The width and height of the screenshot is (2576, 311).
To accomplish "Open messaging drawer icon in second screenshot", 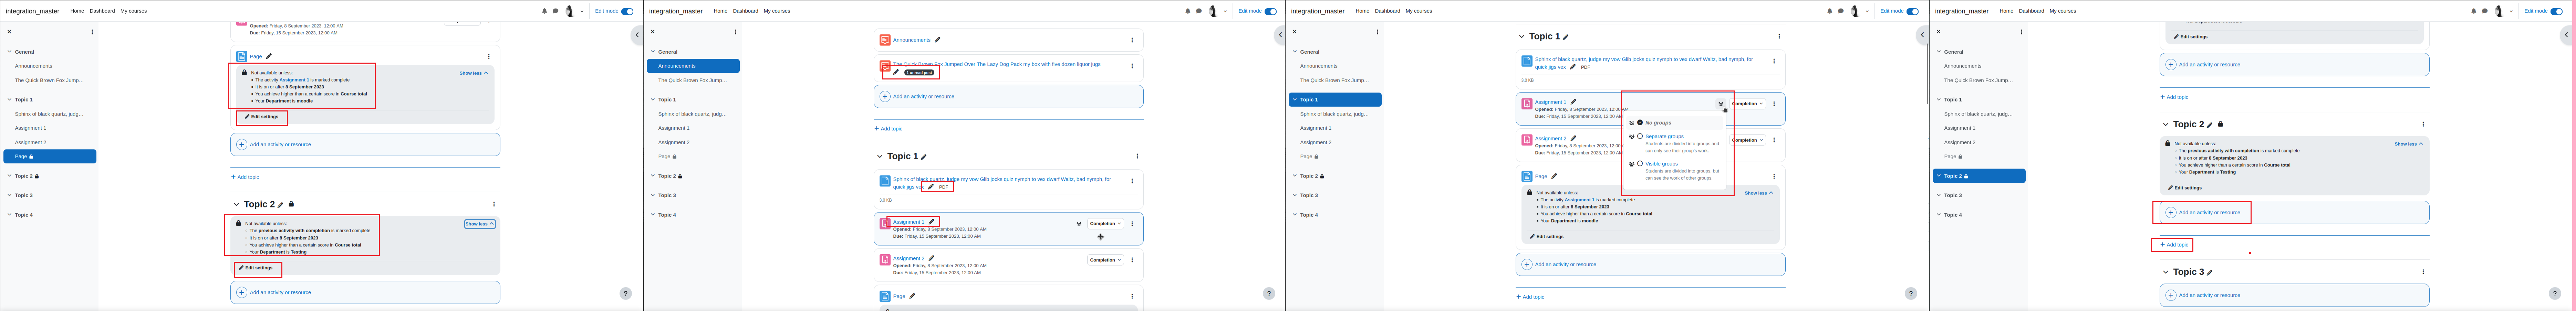I will pos(1199,11).
